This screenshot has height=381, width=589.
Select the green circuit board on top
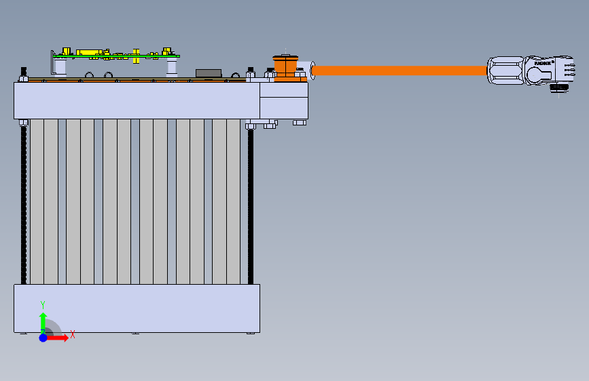116,56
